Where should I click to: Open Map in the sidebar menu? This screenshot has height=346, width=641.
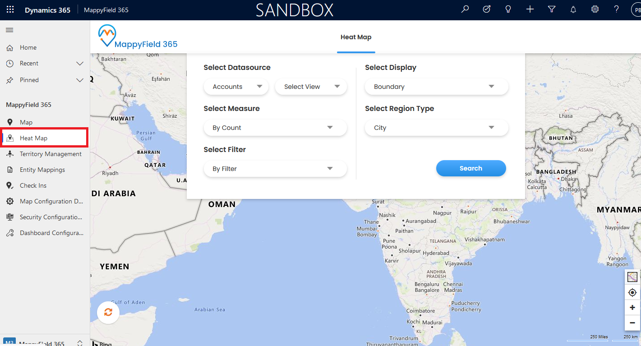pos(26,122)
